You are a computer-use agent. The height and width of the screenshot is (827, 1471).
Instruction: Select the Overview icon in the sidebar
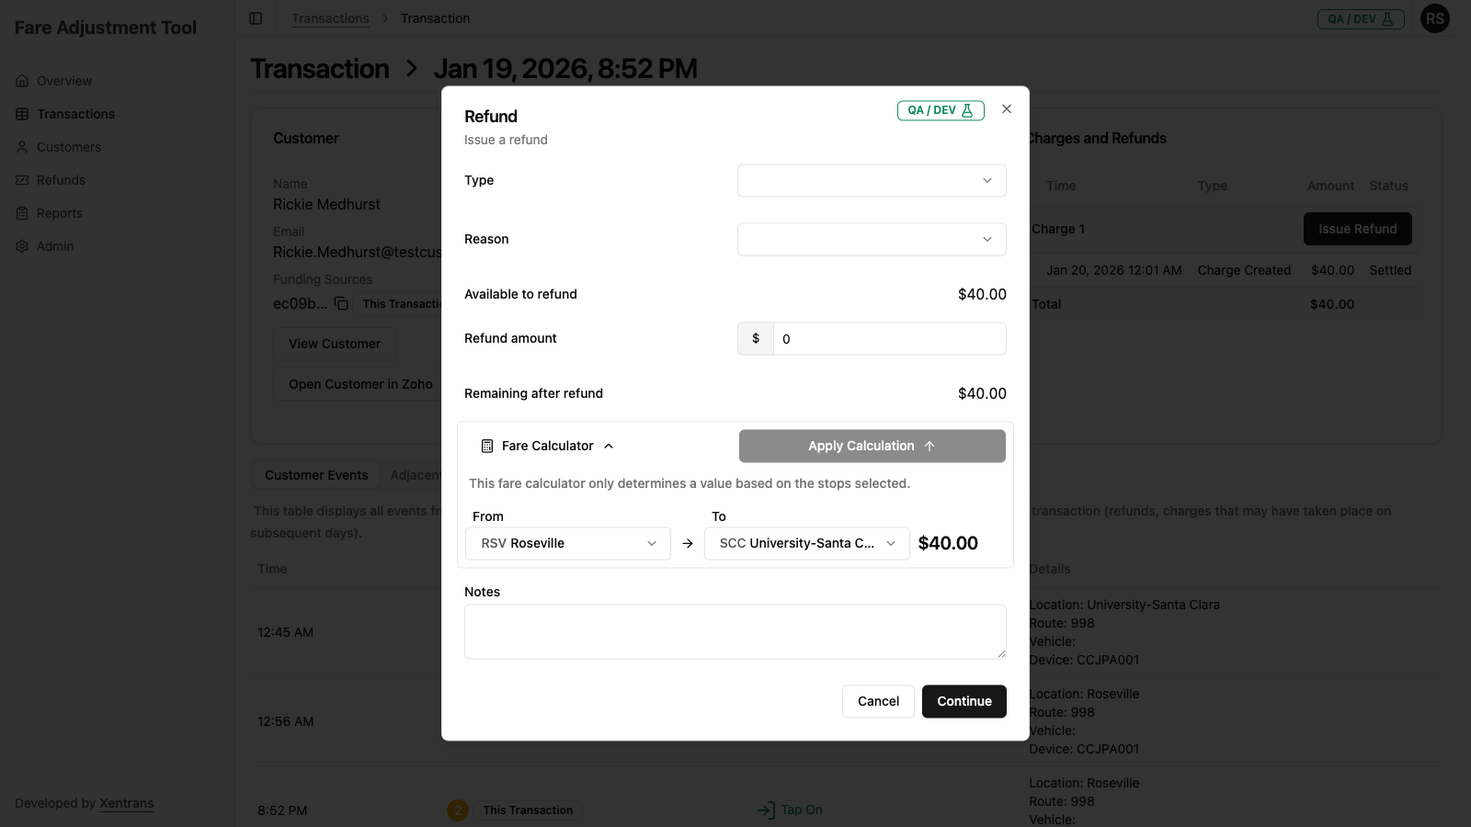pos(22,81)
